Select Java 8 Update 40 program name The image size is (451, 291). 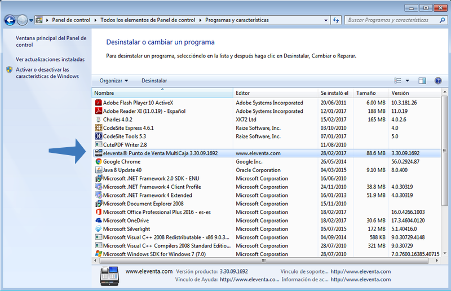(x=122, y=170)
